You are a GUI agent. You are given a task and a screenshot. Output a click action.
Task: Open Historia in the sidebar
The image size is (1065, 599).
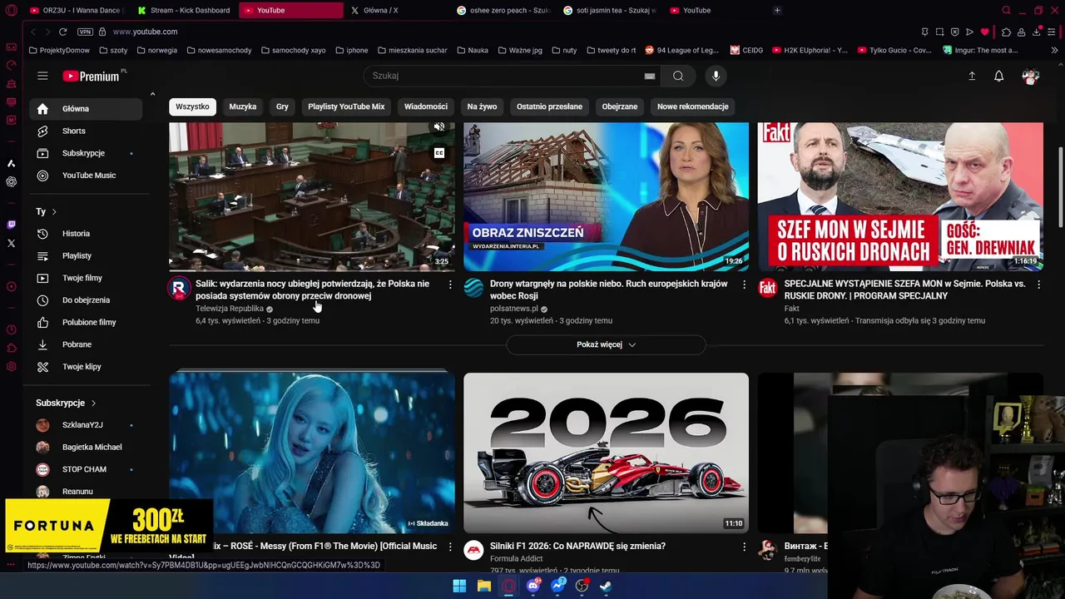point(86,234)
